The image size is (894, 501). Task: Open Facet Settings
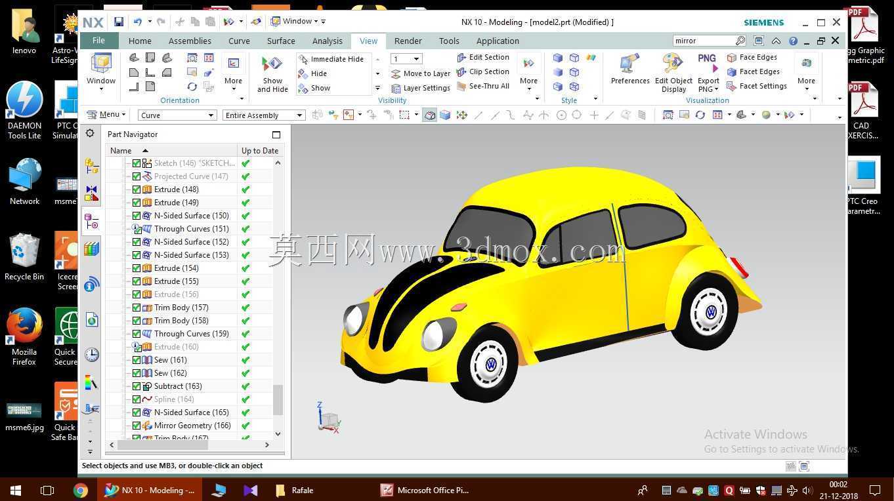(x=757, y=86)
